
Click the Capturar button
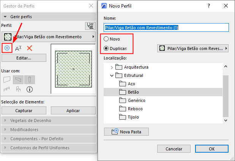pyautogui.click(x=24, y=111)
